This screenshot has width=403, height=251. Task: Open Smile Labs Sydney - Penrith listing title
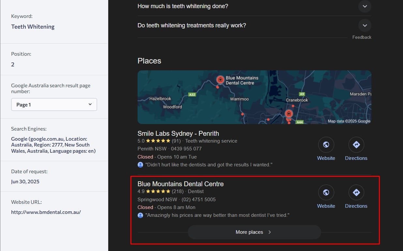click(x=178, y=133)
